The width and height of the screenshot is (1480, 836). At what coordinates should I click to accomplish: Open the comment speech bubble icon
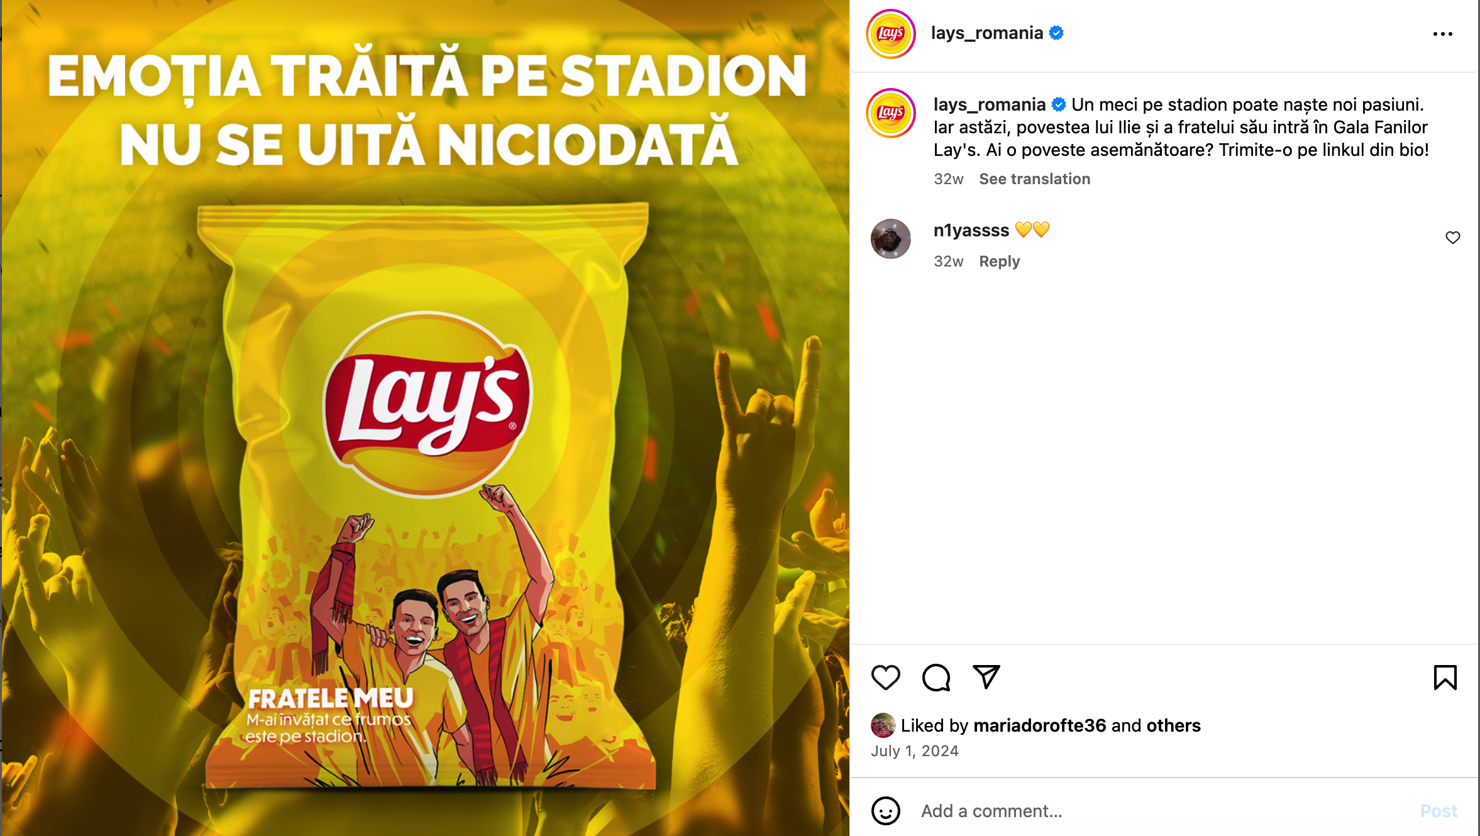pyautogui.click(x=936, y=678)
